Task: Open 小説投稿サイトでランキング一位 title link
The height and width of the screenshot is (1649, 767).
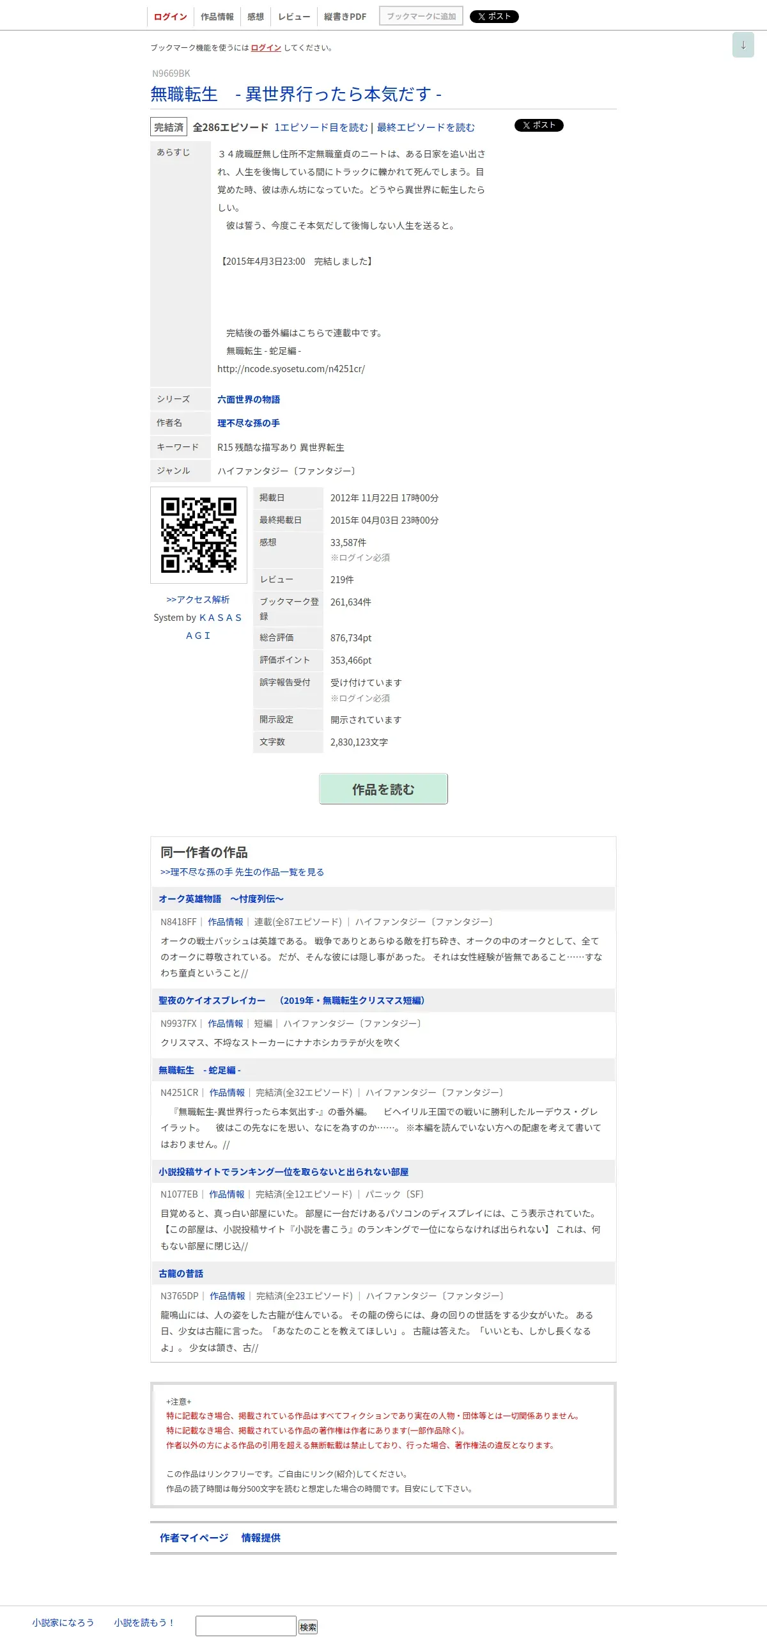Action: 283,1172
